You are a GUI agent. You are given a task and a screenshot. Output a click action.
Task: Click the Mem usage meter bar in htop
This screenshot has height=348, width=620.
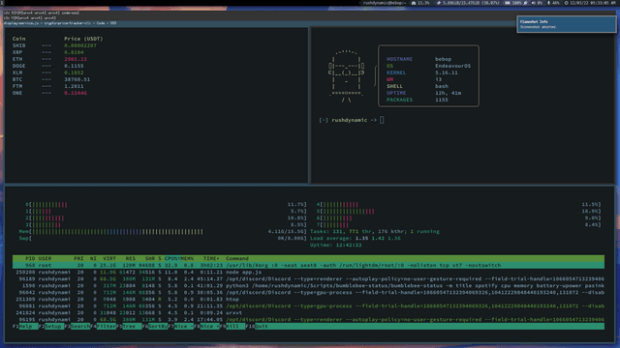[x=163, y=232]
